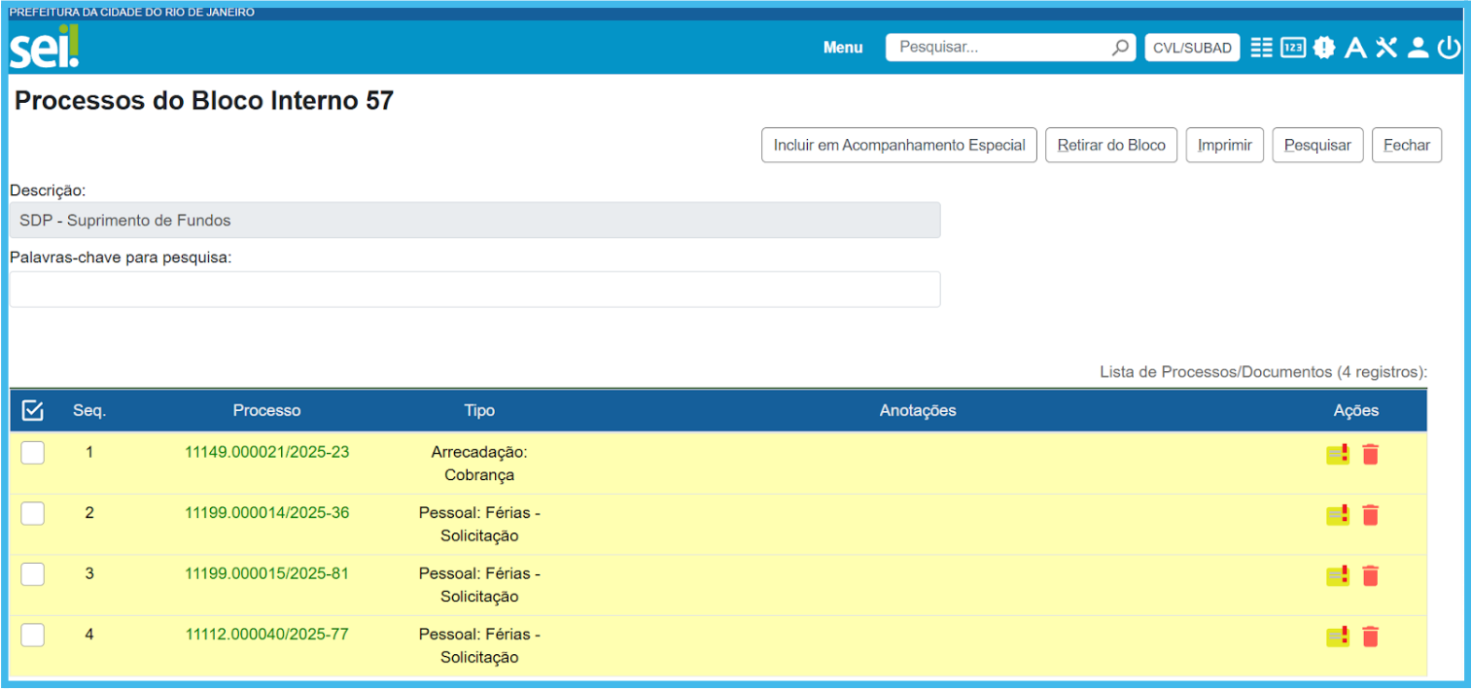Open the main Menu in header
The width and height of the screenshot is (1471, 689).
coord(843,48)
